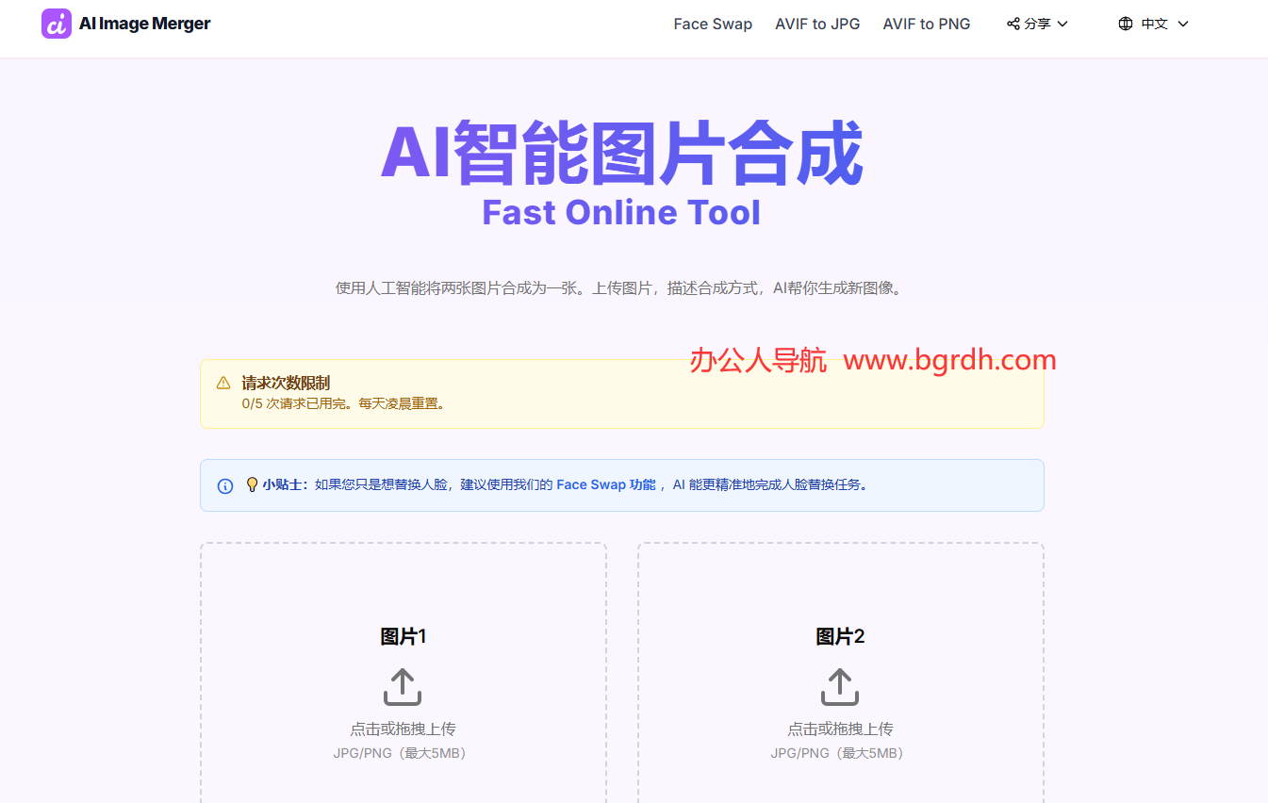Click the globe icon beside 中文
The height and width of the screenshot is (803, 1268).
(1126, 23)
